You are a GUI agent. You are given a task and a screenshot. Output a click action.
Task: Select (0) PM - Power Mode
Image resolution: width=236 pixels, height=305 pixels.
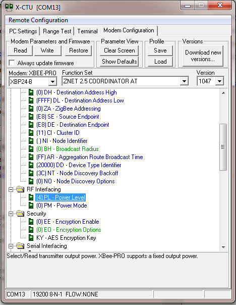pos(62,206)
